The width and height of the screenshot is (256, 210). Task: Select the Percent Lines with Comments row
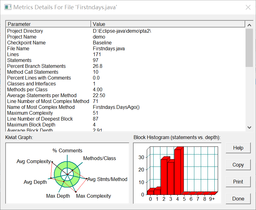(126, 78)
